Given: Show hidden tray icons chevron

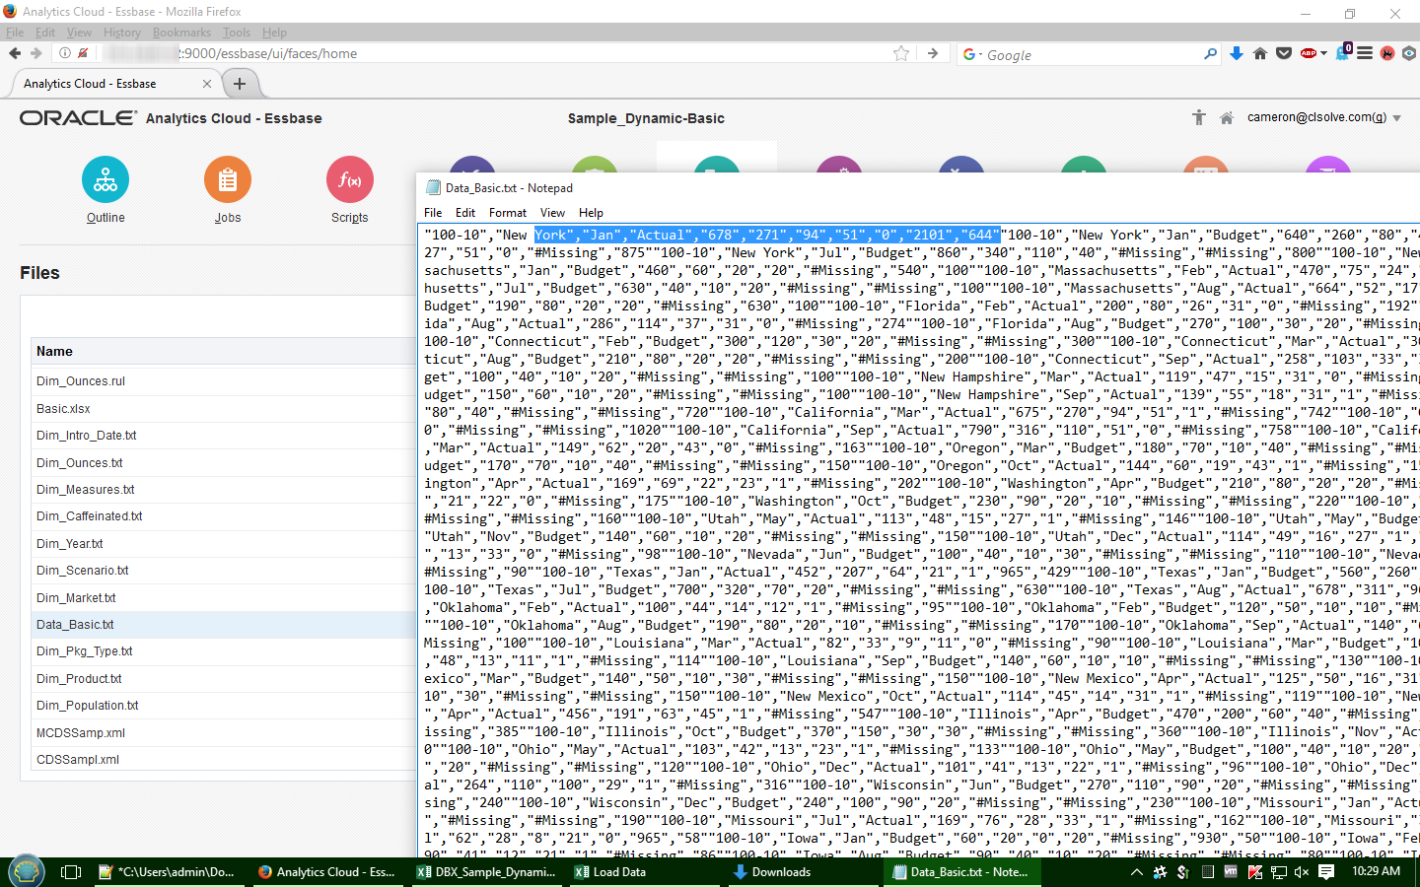Looking at the screenshot, I should click(1136, 872).
